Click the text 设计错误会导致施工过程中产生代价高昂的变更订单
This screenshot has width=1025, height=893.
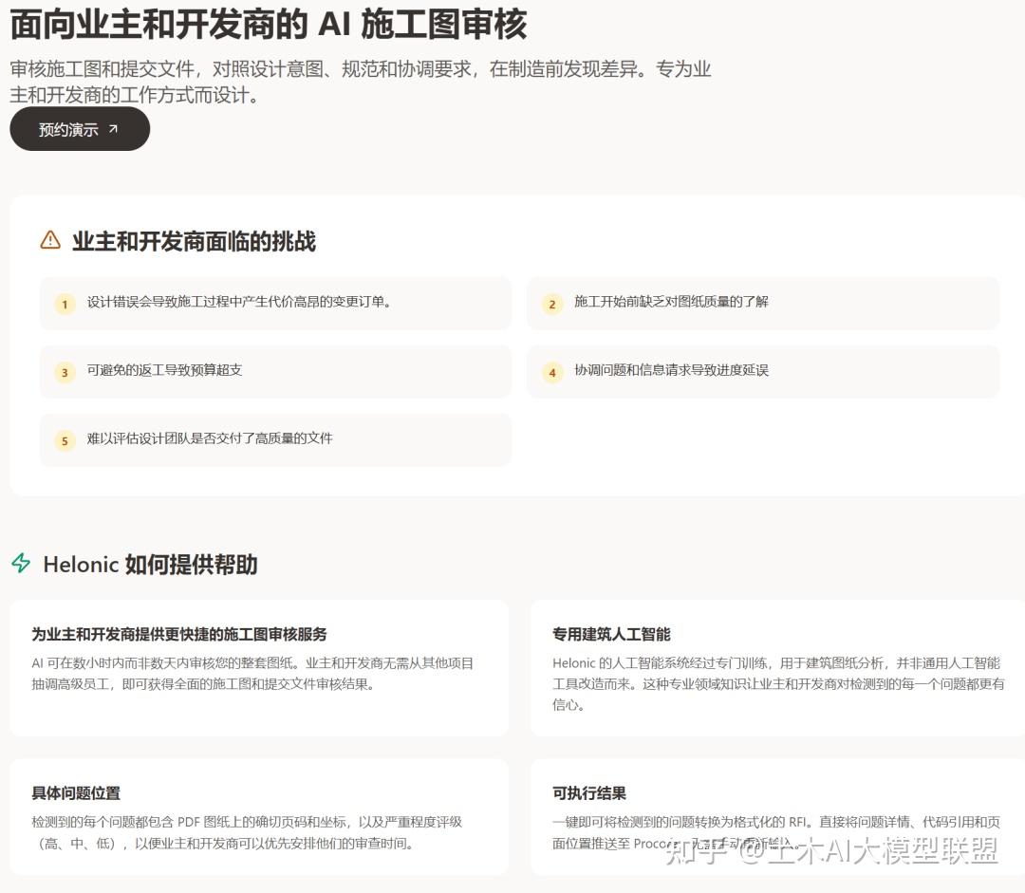tap(239, 302)
